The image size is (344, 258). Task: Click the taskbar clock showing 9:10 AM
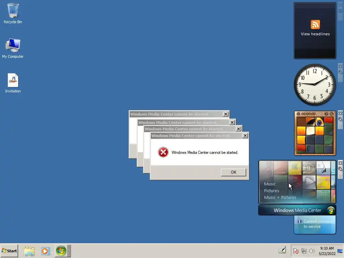click(x=327, y=251)
